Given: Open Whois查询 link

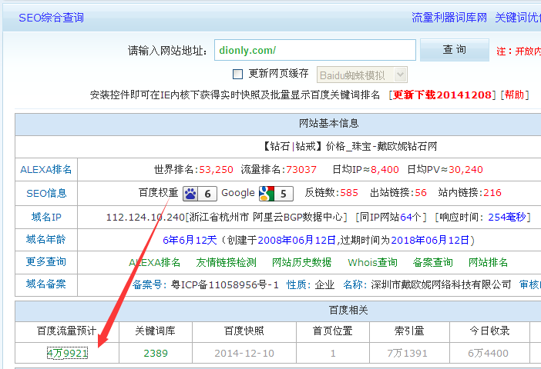Looking at the screenshot, I should click(x=373, y=262).
